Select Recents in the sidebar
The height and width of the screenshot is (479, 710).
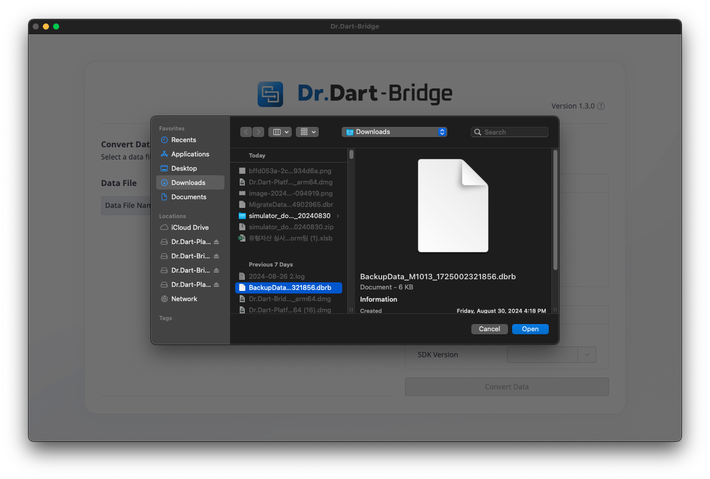point(184,140)
